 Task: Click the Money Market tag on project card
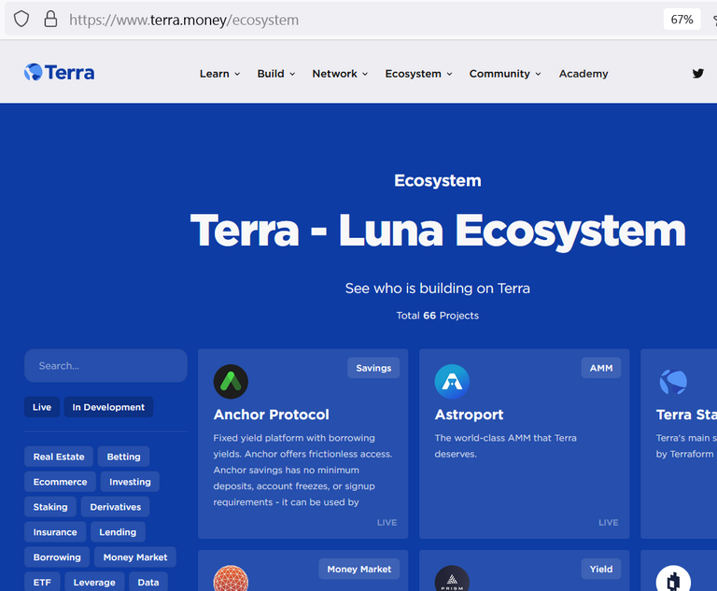point(358,569)
